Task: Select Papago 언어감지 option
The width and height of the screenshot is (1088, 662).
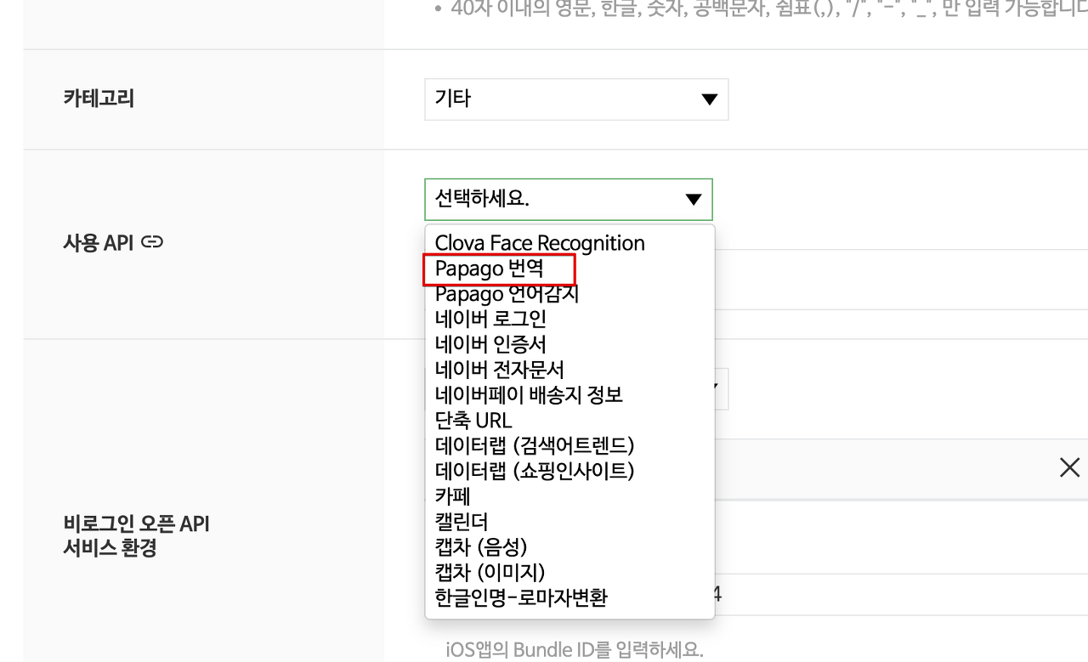Action: pyautogui.click(x=507, y=294)
